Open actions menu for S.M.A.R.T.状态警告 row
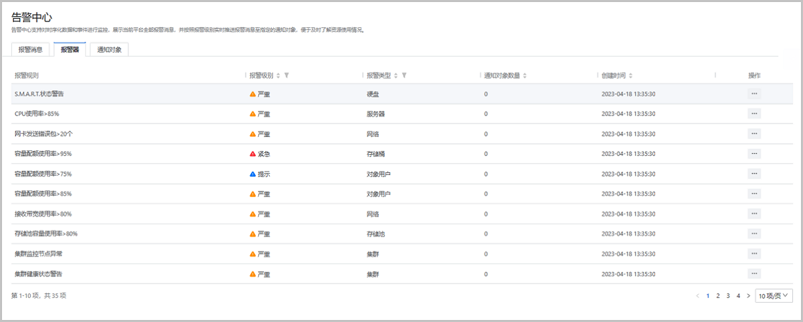The width and height of the screenshot is (803, 322). pyautogui.click(x=754, y=94)
